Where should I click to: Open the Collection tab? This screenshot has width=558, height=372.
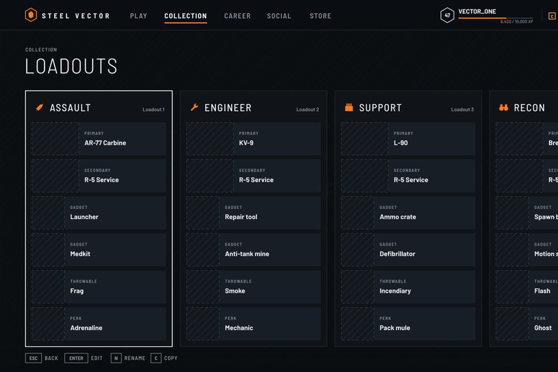pos(186,16)
